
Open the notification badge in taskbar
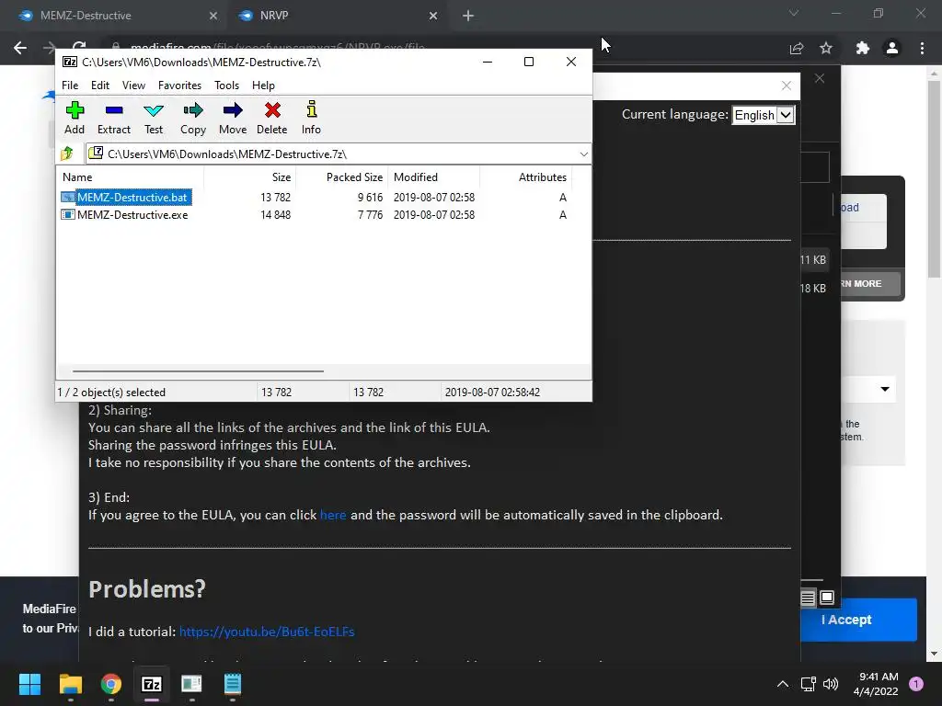click(916, 684)
